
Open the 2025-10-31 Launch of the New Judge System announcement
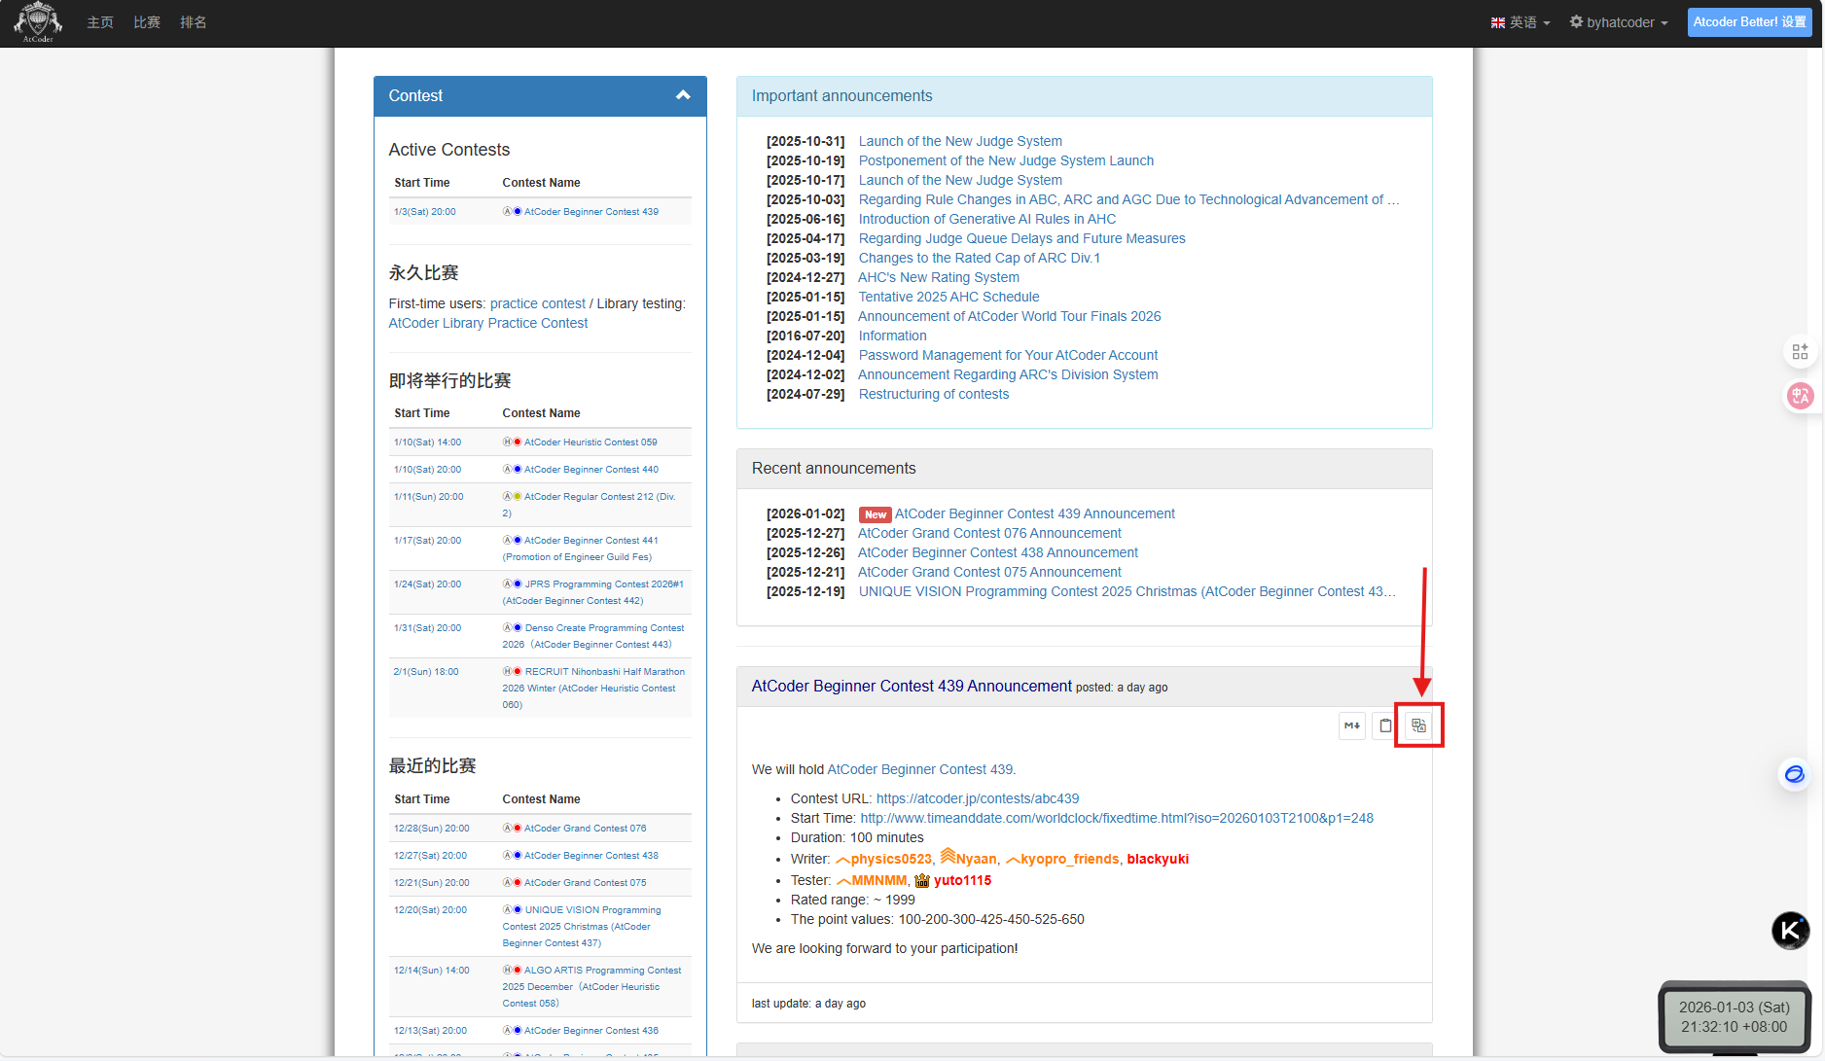pos(960,141)
